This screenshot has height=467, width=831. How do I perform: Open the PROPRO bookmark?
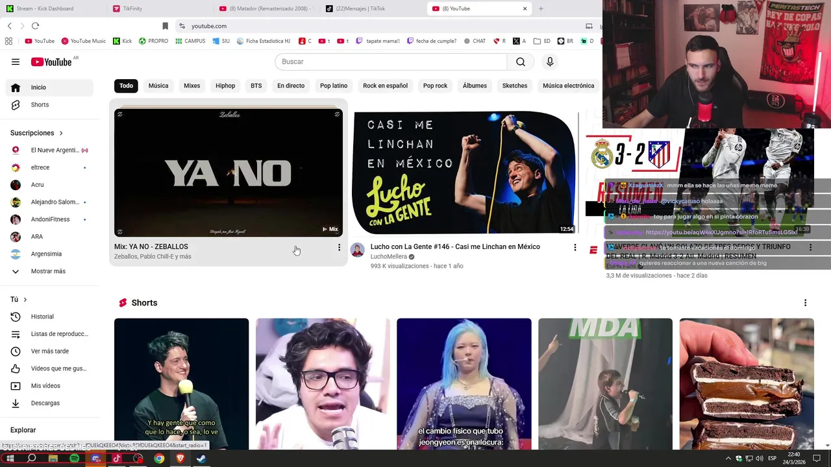(153, 41)
